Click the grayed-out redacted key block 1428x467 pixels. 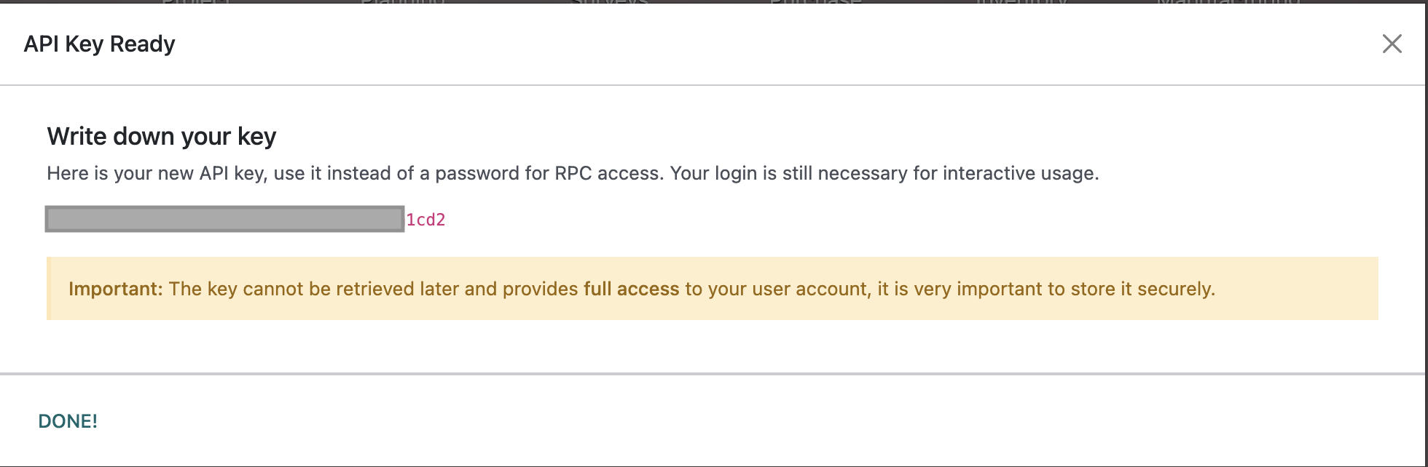click(x=224, y=219)
